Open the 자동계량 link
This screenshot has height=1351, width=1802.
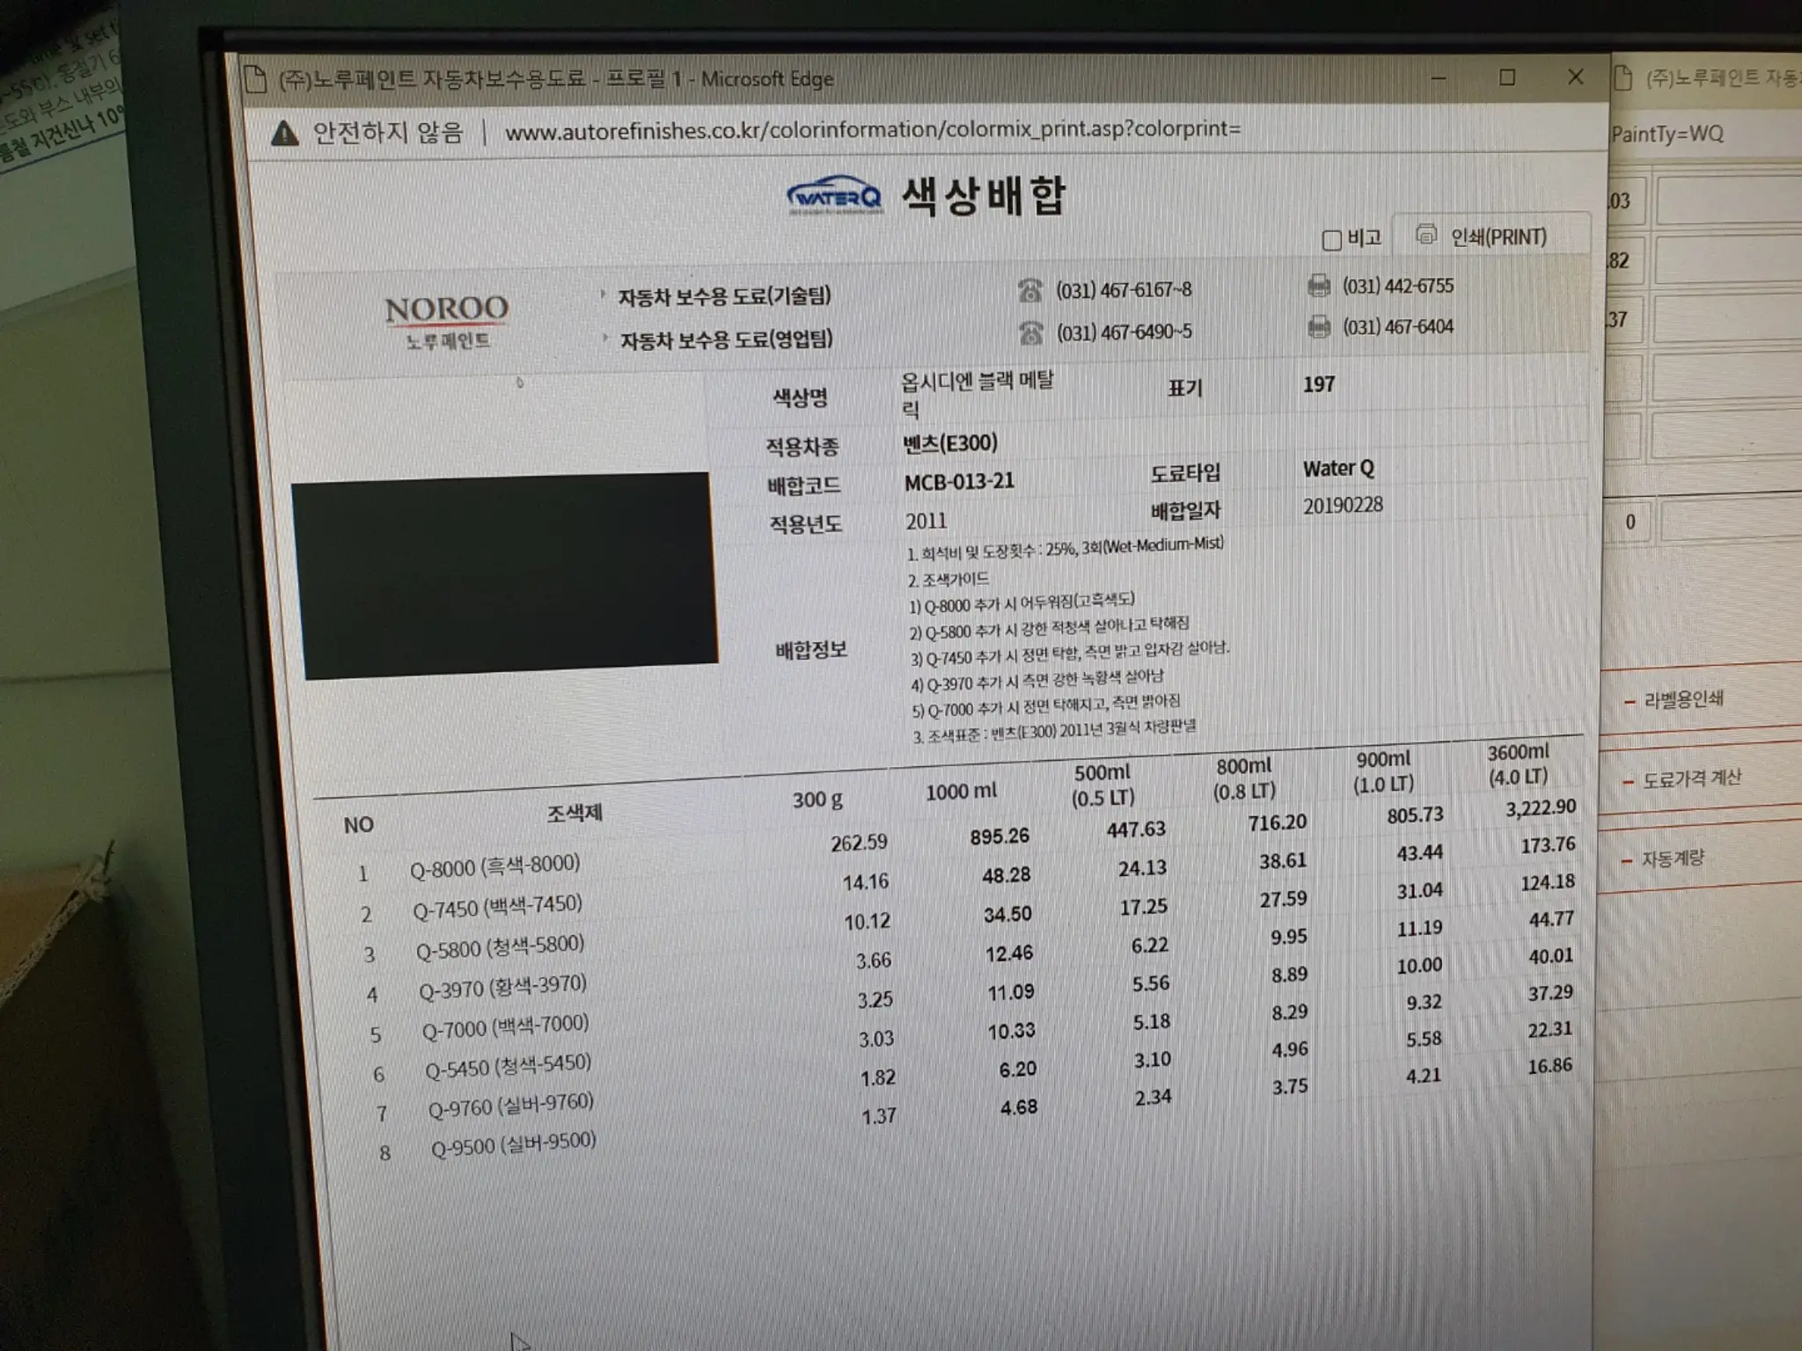pos(1672,858)
